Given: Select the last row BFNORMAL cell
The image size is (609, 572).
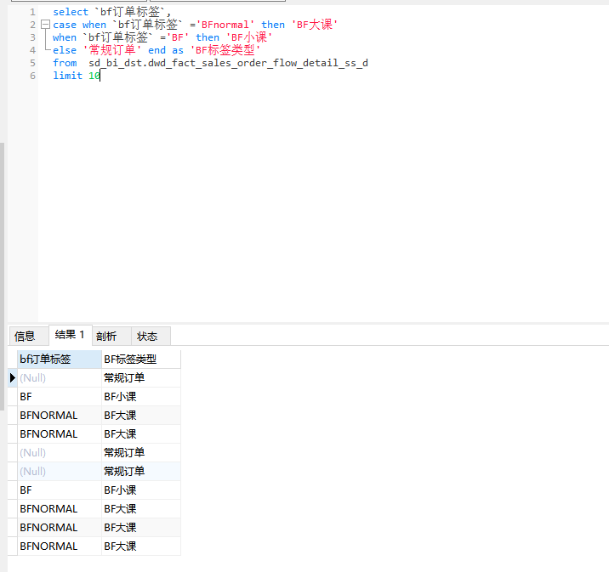Looking at the screenshot, I should [60, 546].
